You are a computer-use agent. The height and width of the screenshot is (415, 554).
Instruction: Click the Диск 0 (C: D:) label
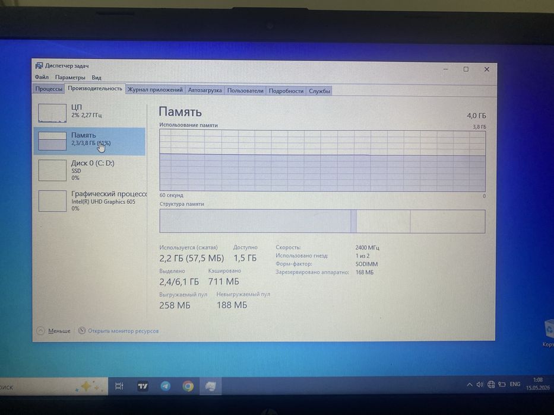(x=93, y=163)
